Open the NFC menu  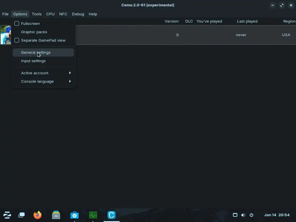tap(63, 14)
